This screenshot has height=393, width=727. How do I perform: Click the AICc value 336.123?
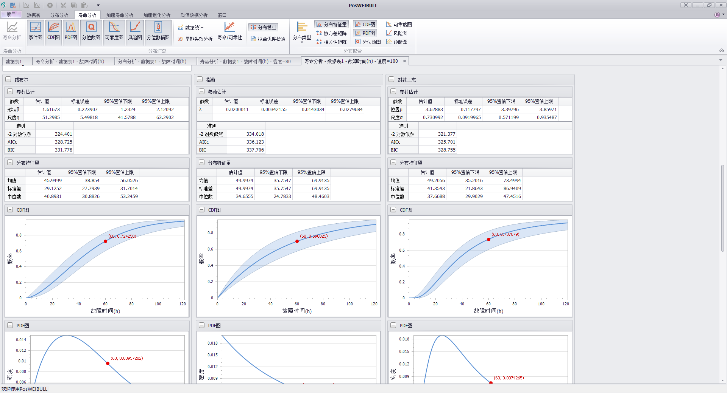coord(255,142)
